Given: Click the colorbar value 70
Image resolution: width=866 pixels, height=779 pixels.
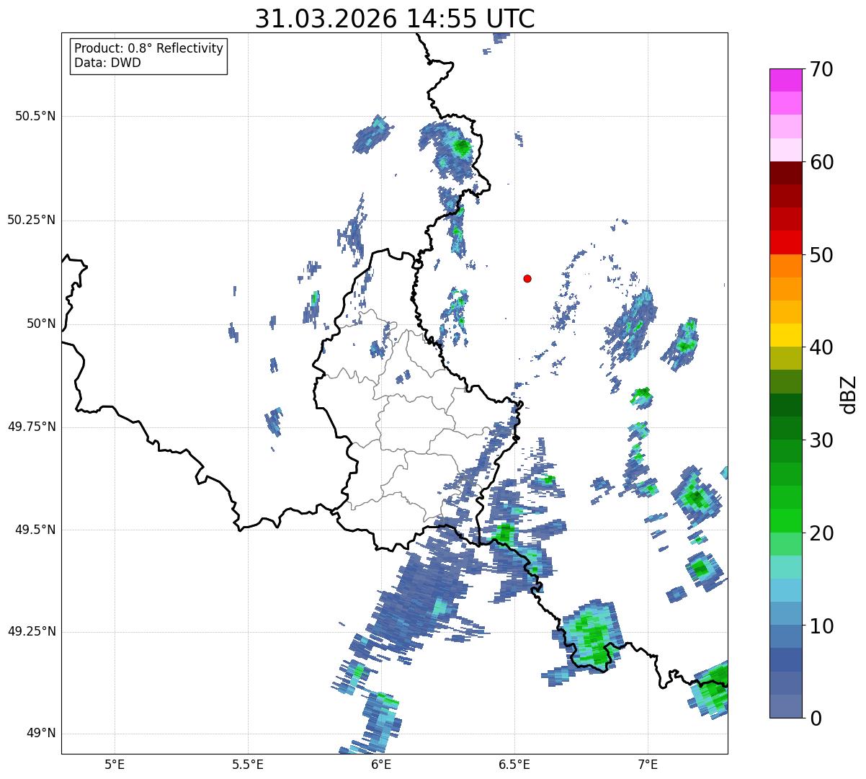Looking at the screenshot, I should coord(822,69).
